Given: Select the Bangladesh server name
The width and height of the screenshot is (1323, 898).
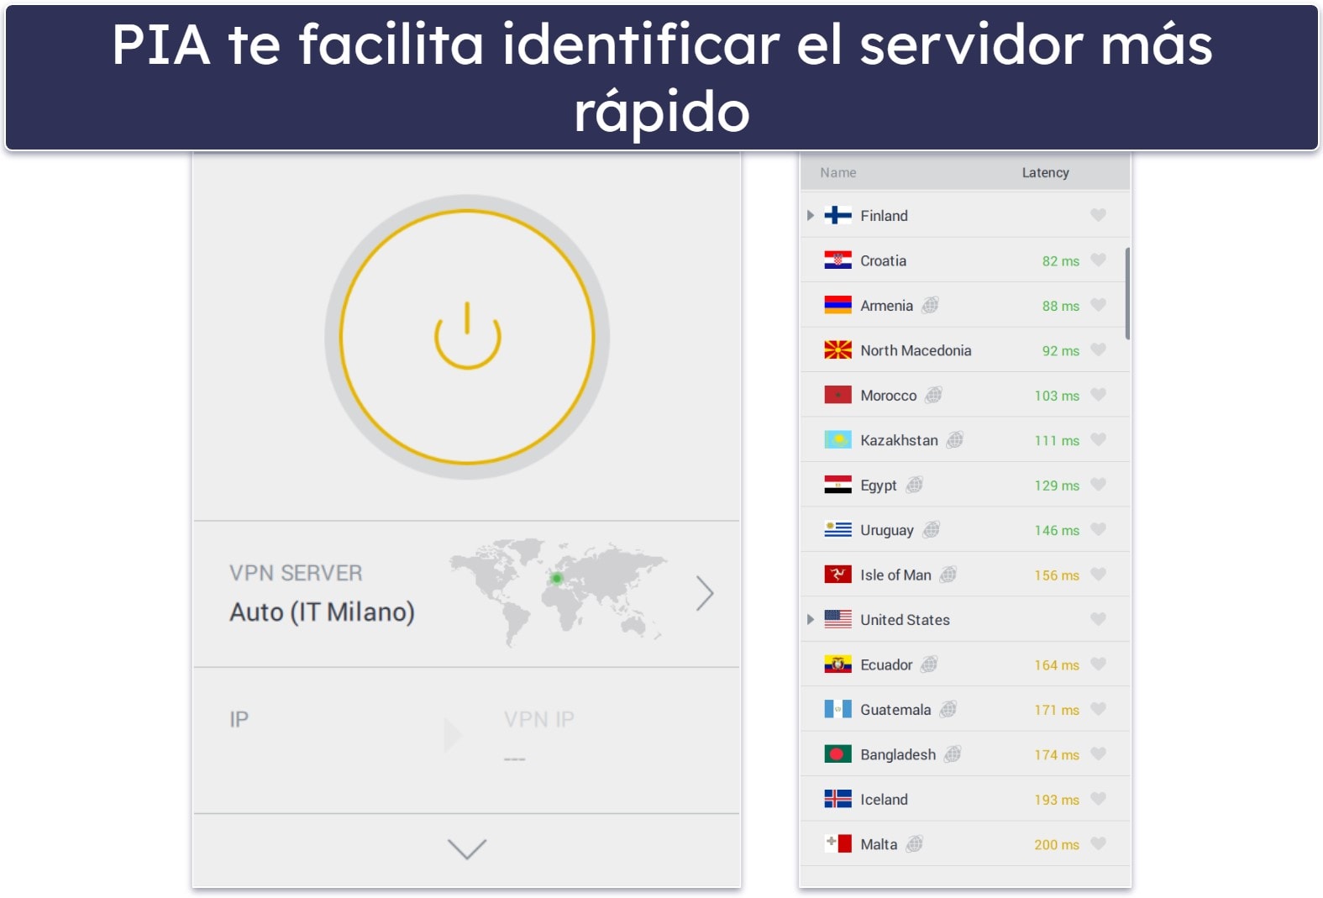Looking at the screenshot, I should pyautogui.click(x=898, y=754).
